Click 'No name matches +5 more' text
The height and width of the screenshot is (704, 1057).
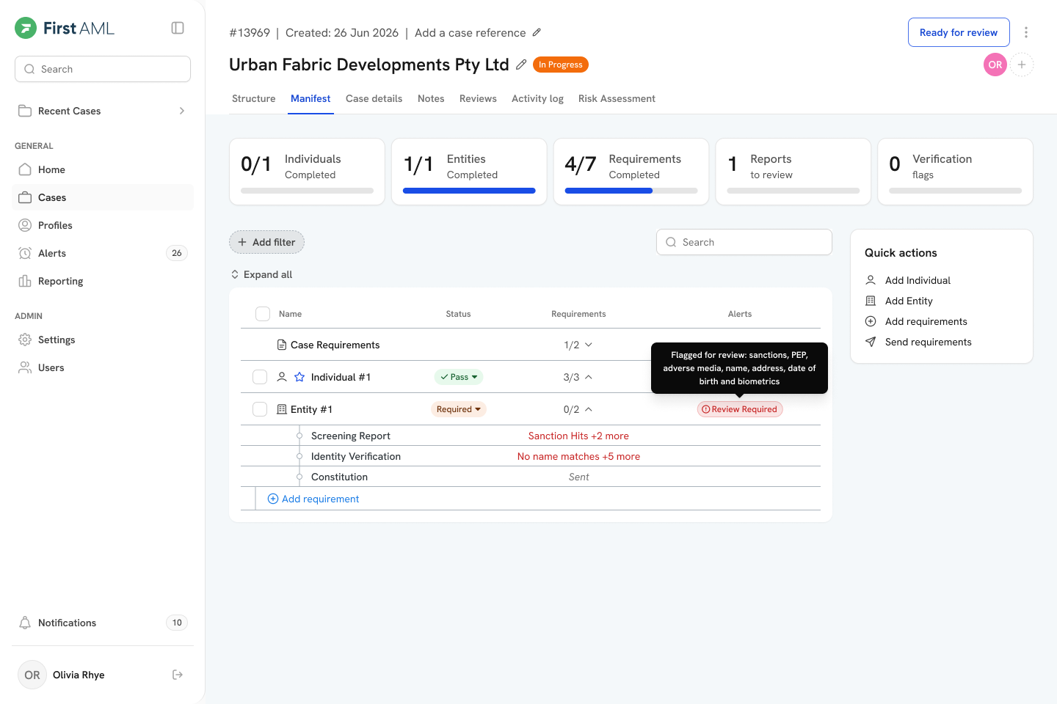[578, 456]
